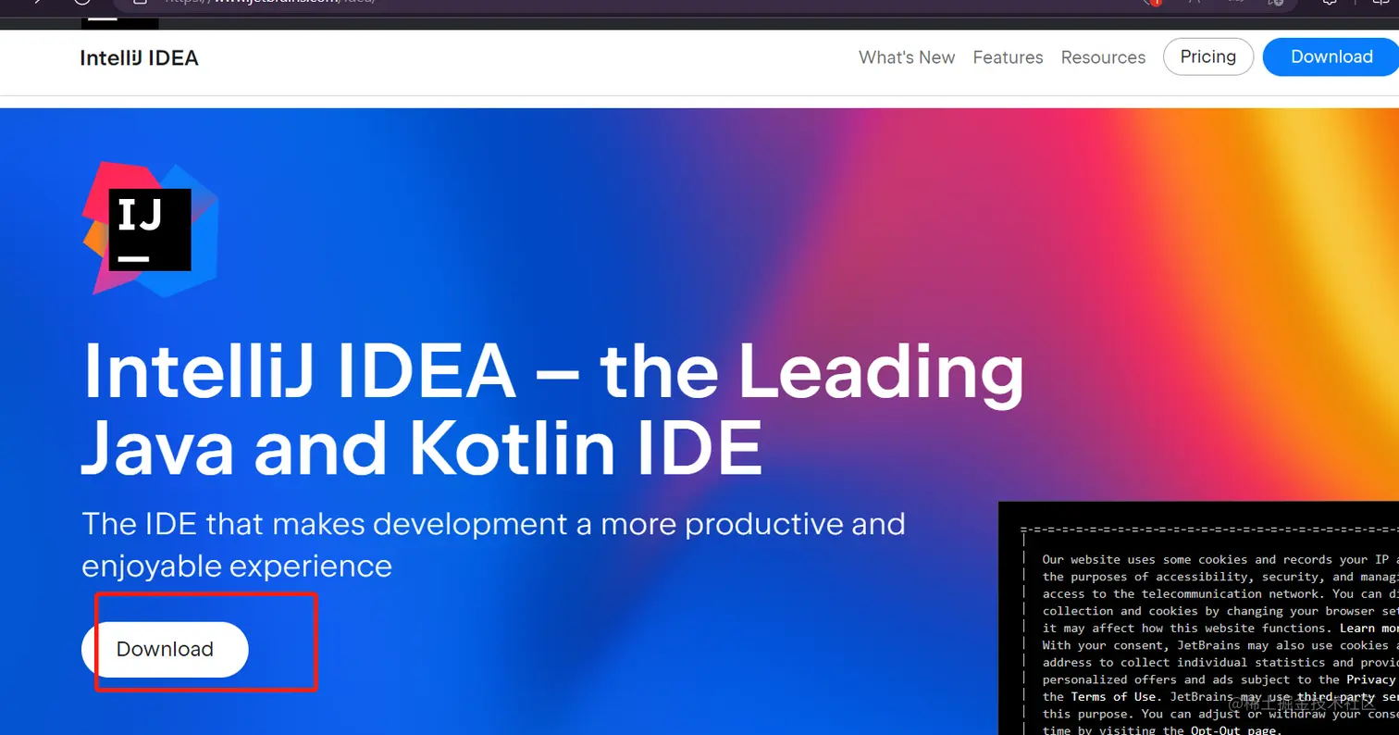
Task: Open the Terms of Use link in the cookie notice
Action: pyautogui.click(x=1114, y=696)
